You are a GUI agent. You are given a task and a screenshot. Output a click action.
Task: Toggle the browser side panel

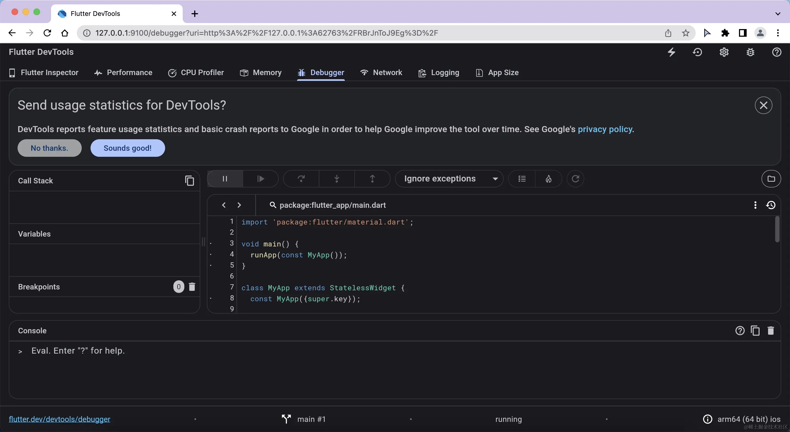743,33
